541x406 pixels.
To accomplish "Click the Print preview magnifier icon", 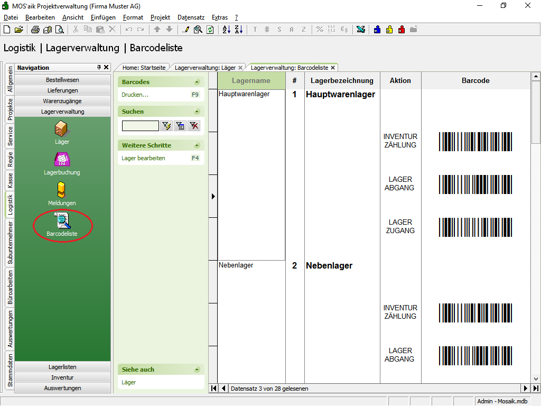I will pos(60,30).
